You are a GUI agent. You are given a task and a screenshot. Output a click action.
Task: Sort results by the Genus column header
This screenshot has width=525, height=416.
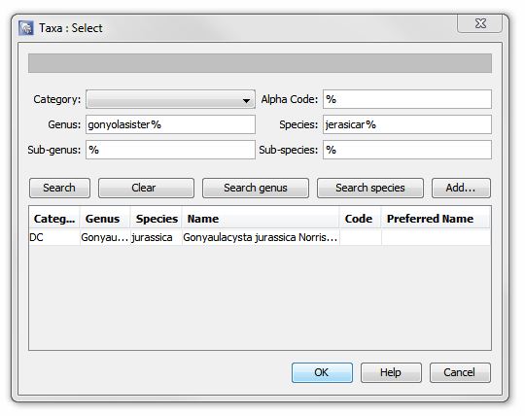point(105,219)
